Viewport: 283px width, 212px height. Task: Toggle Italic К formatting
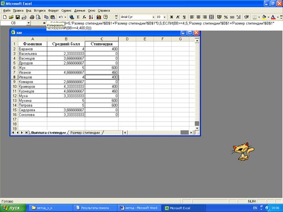[178, 17]
